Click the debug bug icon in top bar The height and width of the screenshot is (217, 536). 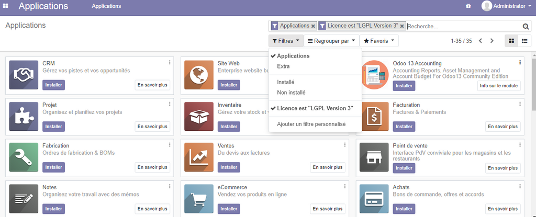click(x=468, y=6)
